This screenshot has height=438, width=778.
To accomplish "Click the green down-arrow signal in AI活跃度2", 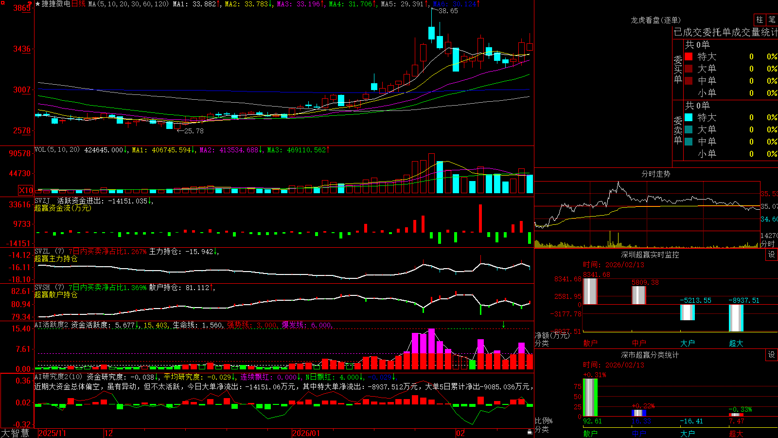I will [503, 325].
